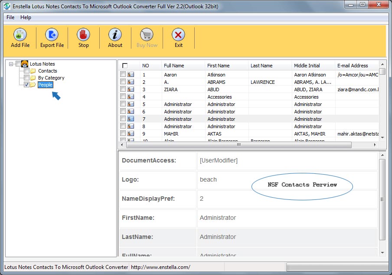Click the E-mail Address column header

click(352, 66)
